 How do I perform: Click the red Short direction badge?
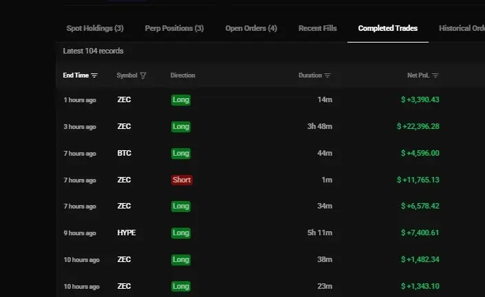[x=182, y=180]
